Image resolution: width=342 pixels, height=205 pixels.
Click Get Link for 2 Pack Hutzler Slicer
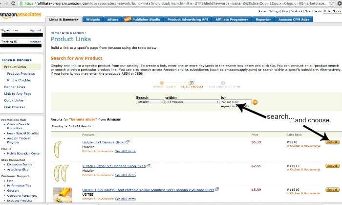click(332, 166)
